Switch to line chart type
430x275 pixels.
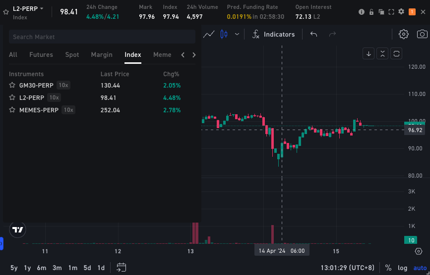click(x=209, y=34)
